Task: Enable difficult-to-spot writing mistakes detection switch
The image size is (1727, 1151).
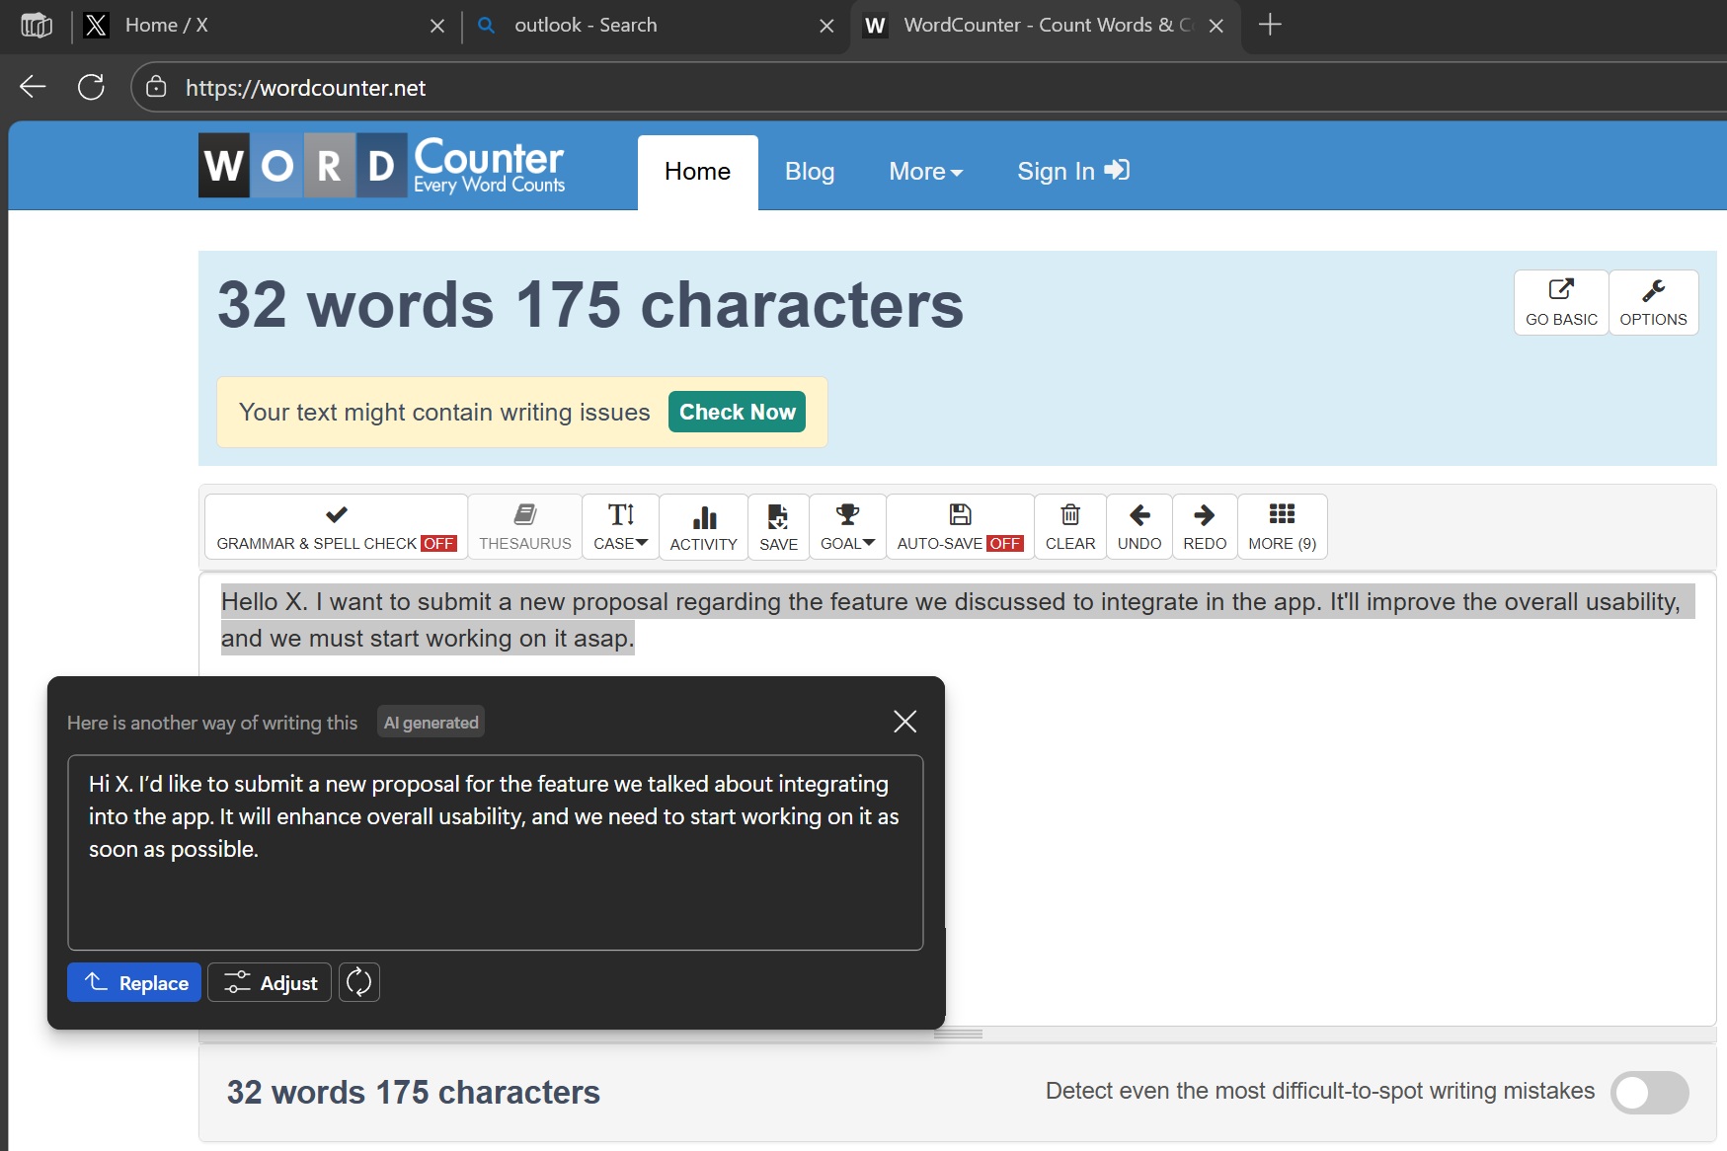Action: coord(1648,1092)
